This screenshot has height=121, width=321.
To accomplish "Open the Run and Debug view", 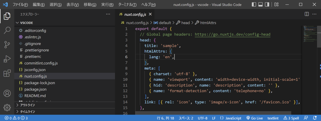I will tap(7, 59).
